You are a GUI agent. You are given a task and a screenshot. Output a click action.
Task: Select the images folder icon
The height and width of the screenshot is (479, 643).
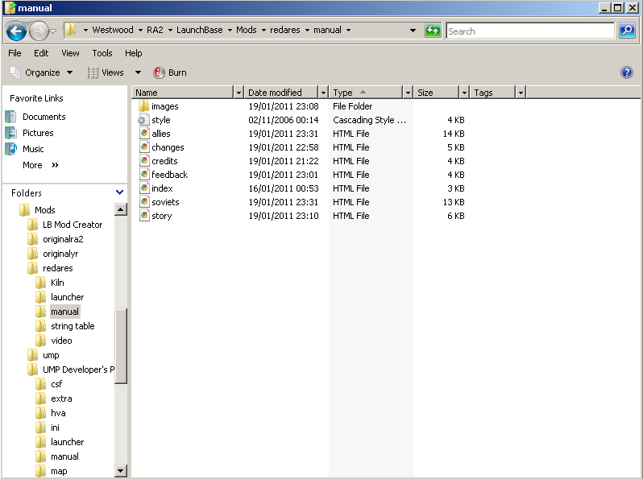[143, 106]
